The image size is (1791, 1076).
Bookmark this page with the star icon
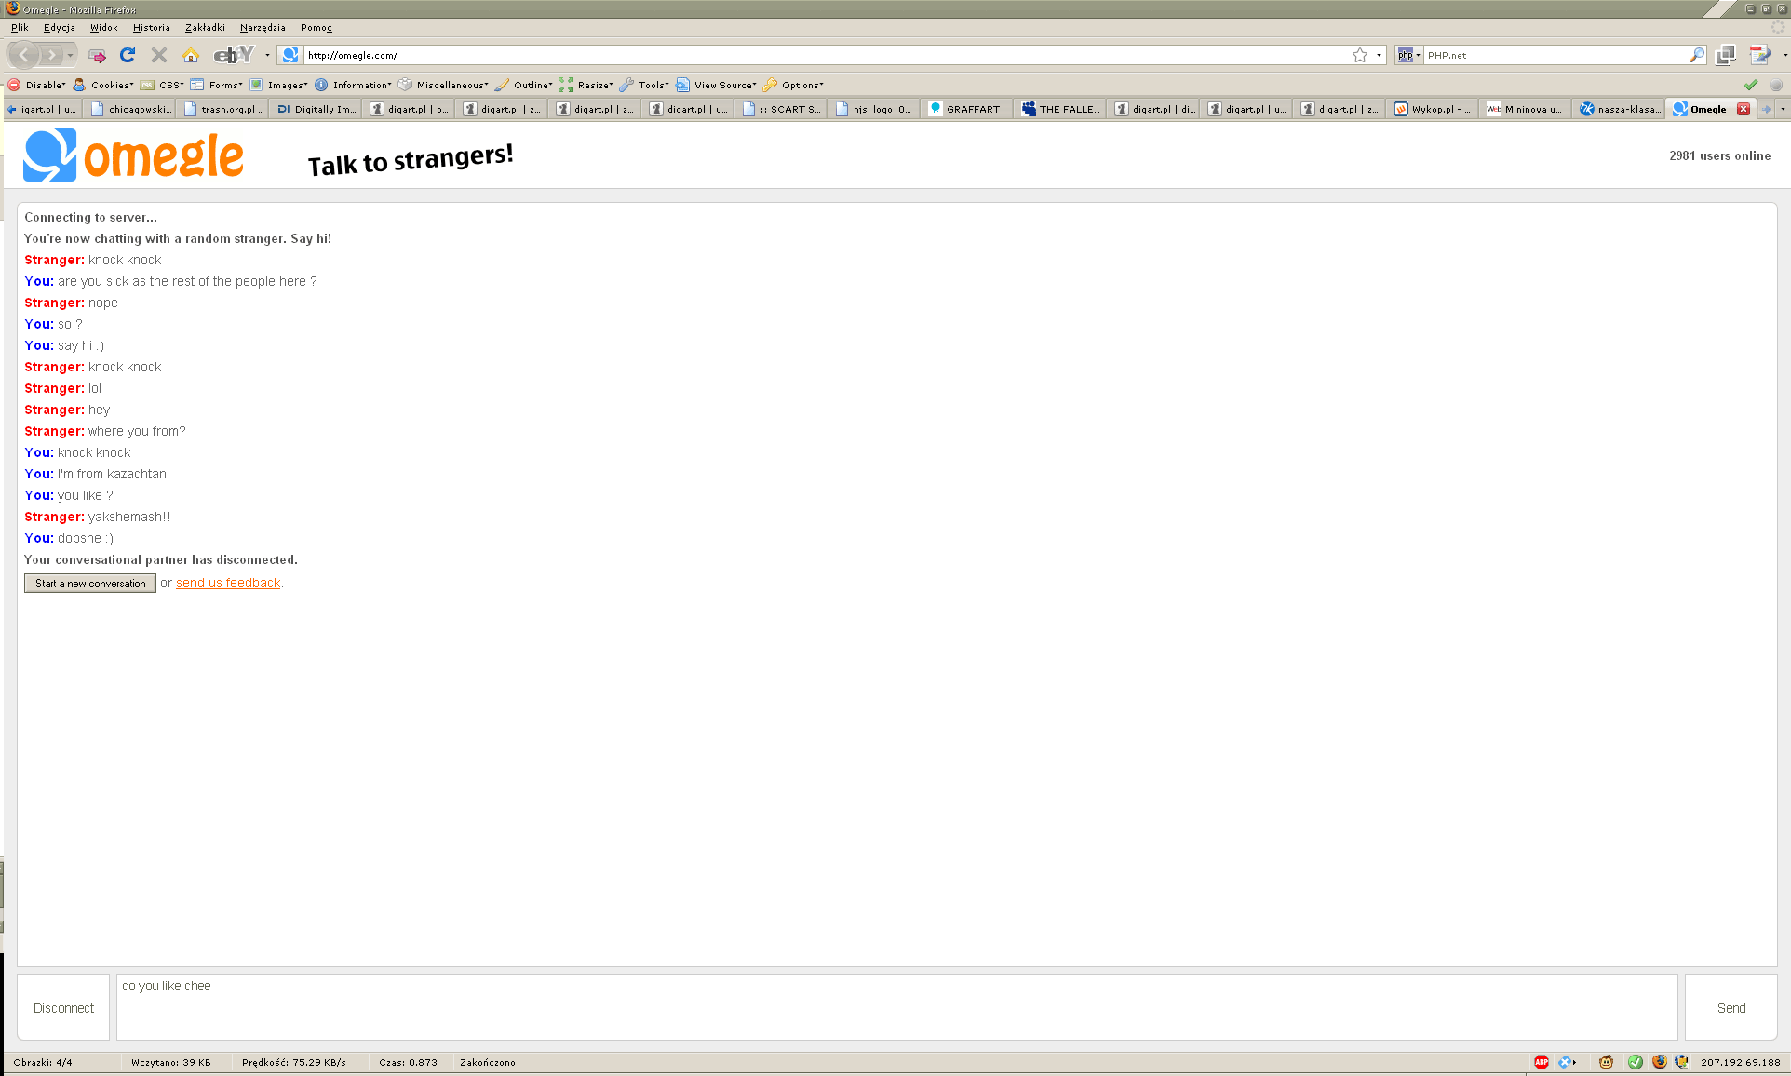tap(1360, 55)
